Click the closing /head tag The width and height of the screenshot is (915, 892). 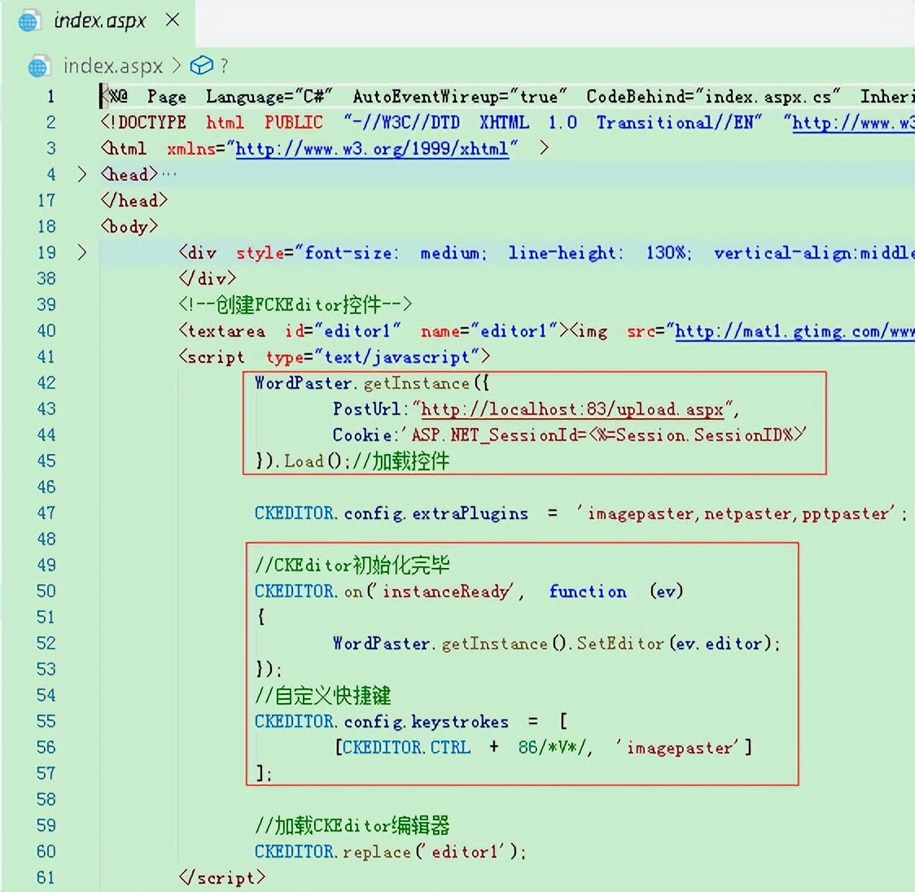(x=134, y=201)
